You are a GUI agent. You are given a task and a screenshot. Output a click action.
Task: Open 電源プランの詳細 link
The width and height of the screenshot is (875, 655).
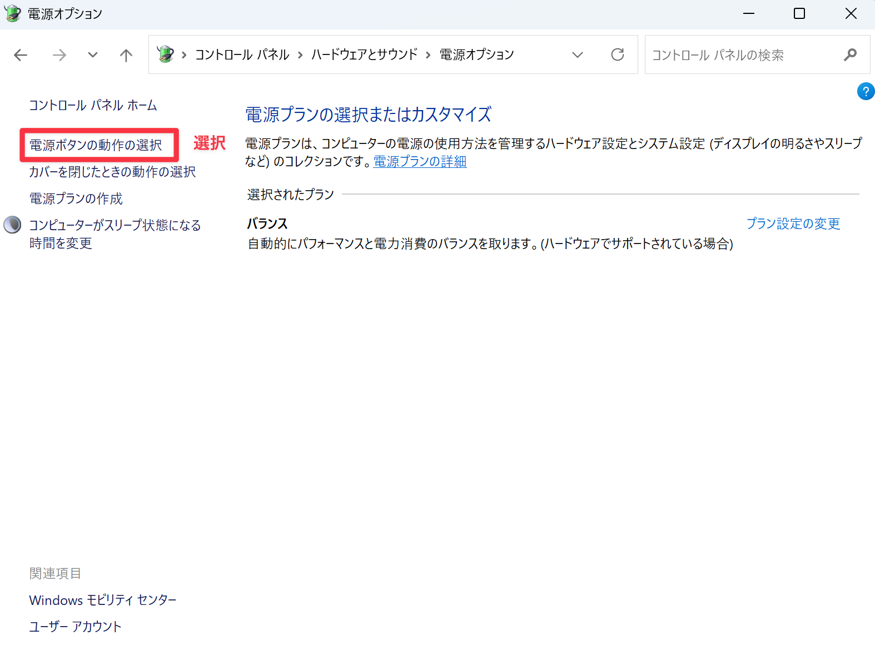(420, 161)
